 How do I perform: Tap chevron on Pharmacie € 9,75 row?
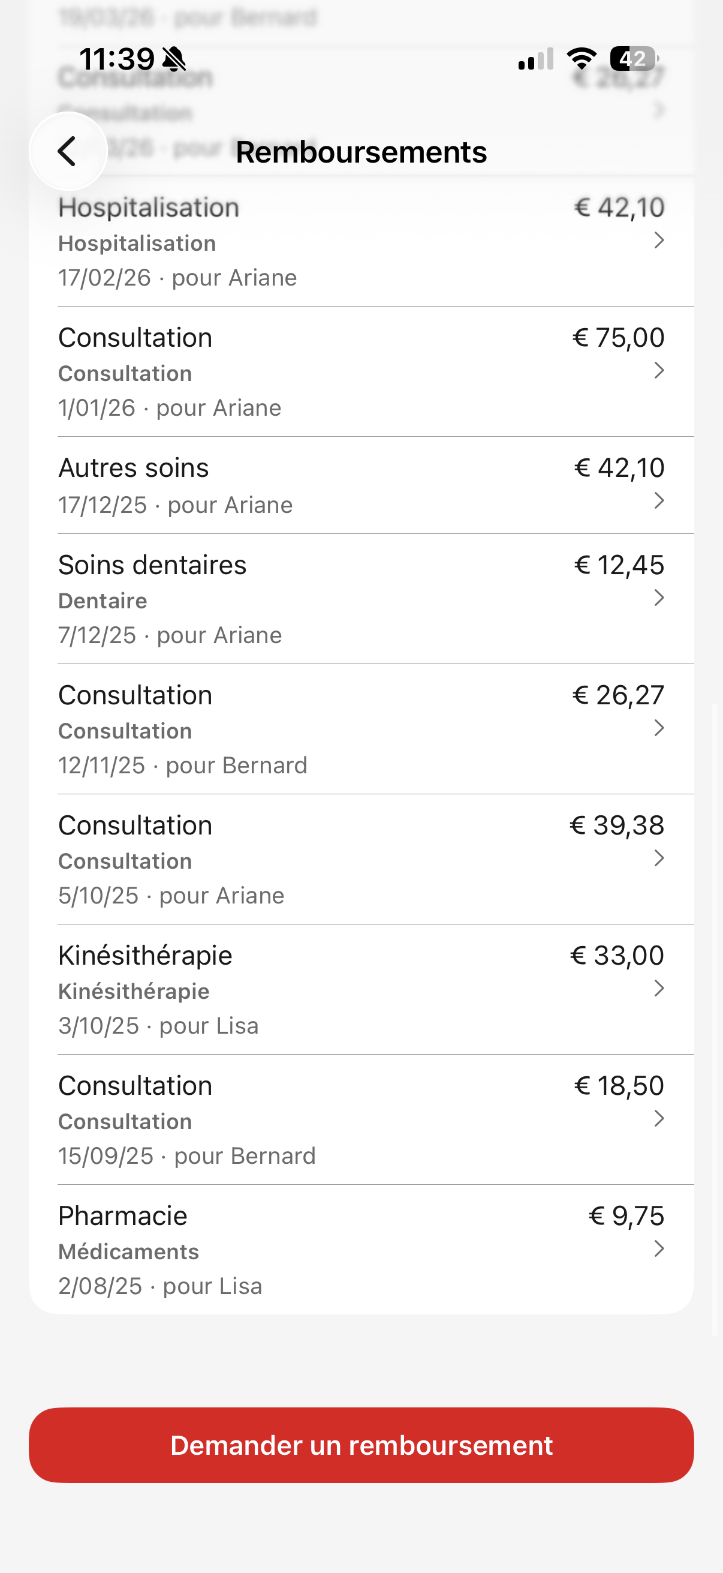(x=659, y=1249)
